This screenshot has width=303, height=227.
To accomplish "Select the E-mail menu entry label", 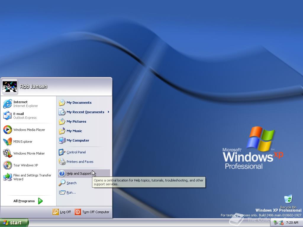I will click(x=19, y=114).
